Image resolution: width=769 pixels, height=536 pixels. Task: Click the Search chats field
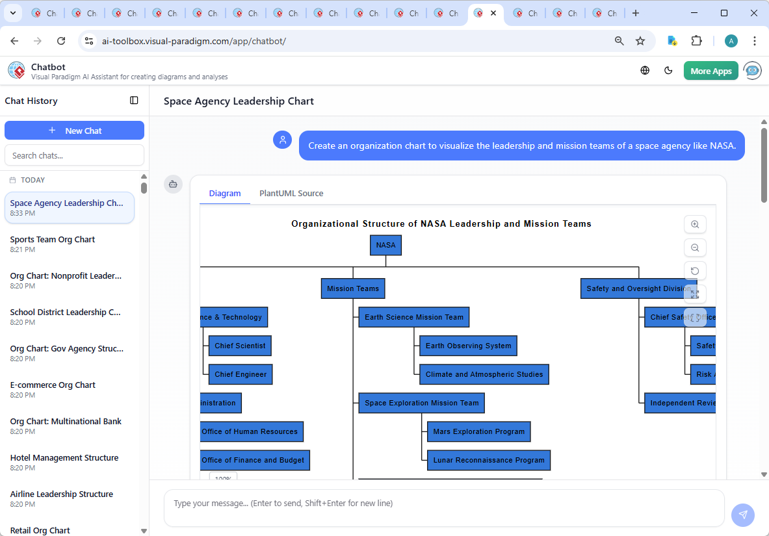74,155
